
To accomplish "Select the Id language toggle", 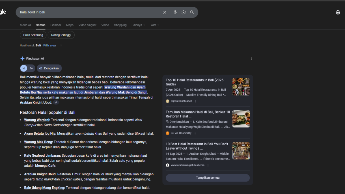I will point(24,68).
